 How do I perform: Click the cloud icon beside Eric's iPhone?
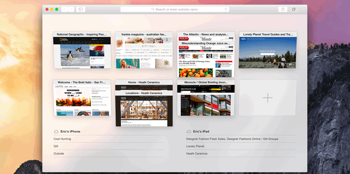[56, 132]
